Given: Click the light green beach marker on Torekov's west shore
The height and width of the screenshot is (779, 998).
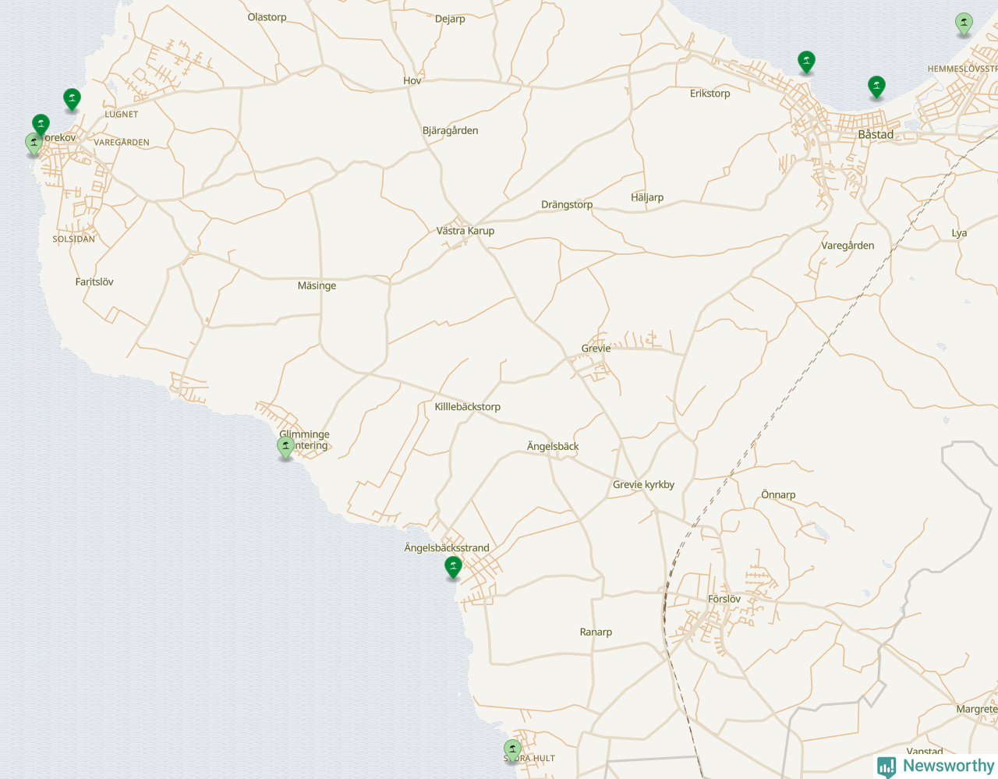Looking at the screenshot, I should click(34, 143).
